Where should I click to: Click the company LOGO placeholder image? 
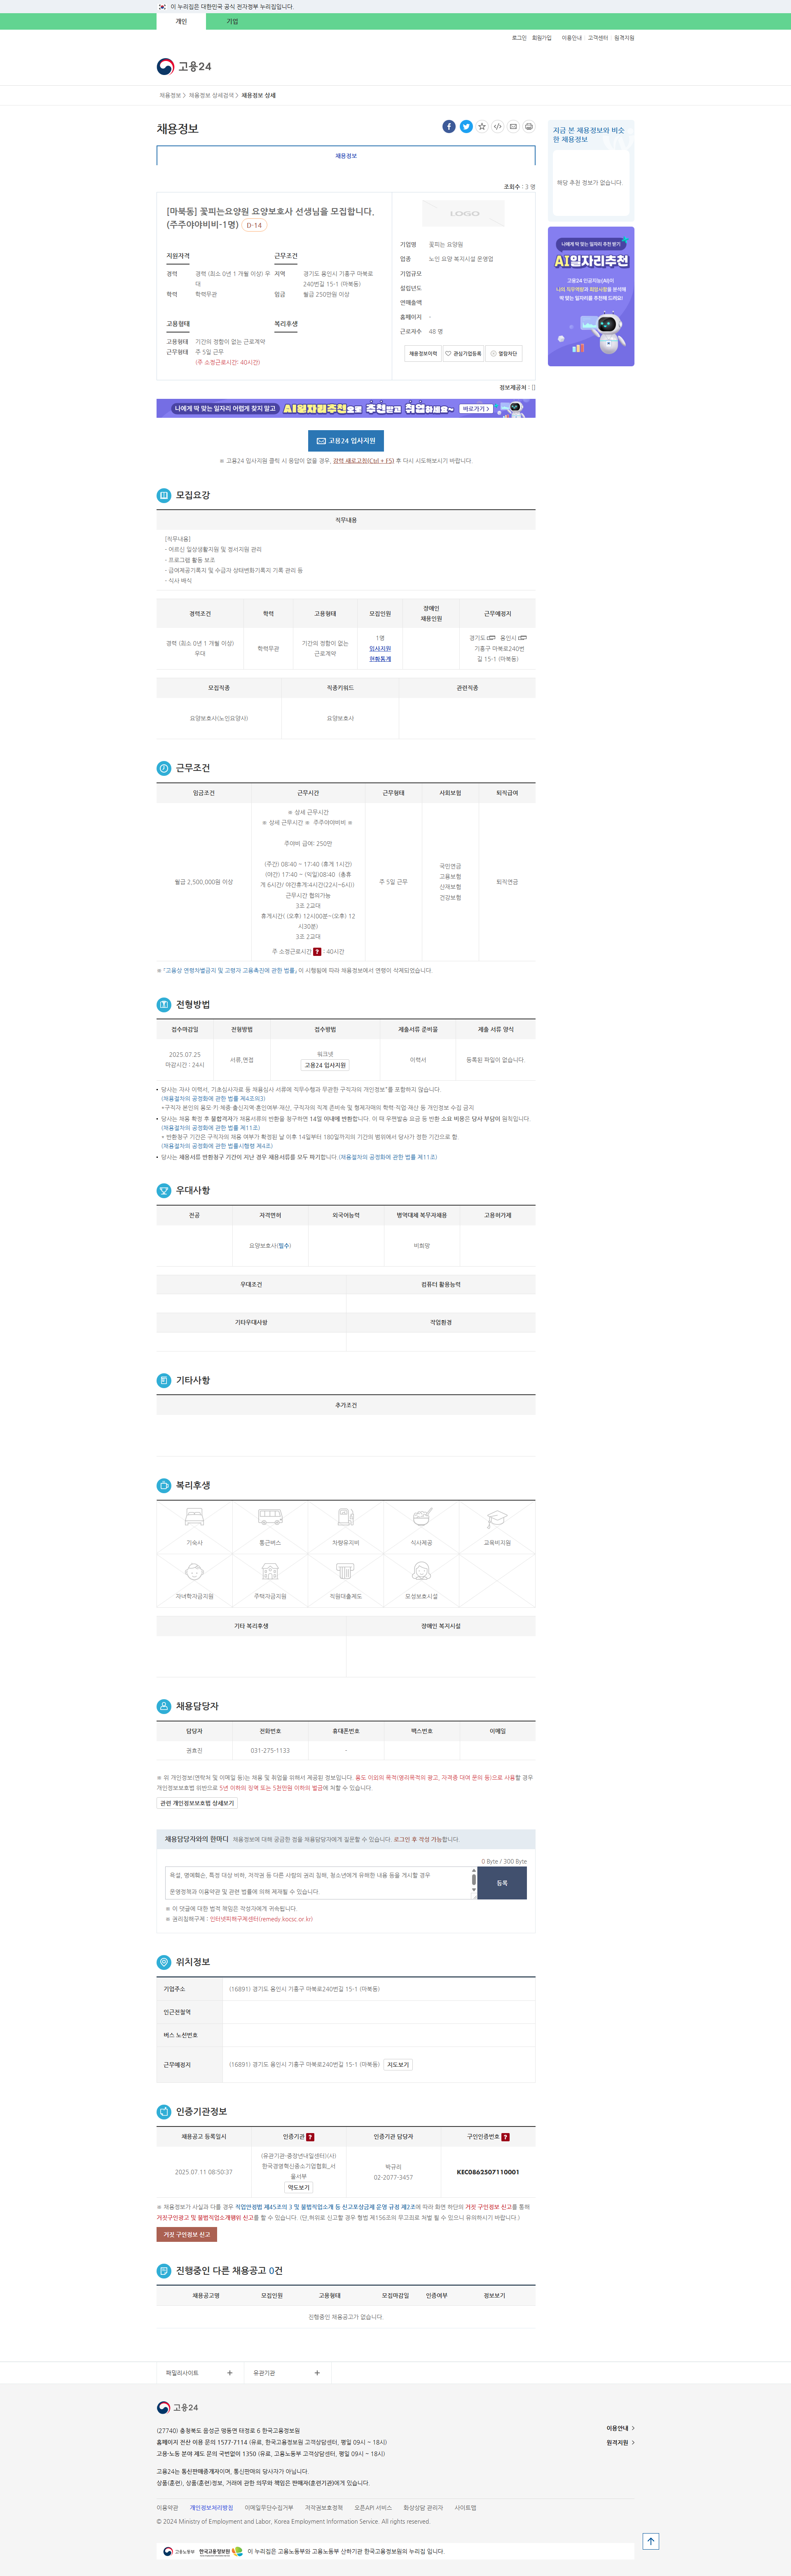(x=464, y=213)
